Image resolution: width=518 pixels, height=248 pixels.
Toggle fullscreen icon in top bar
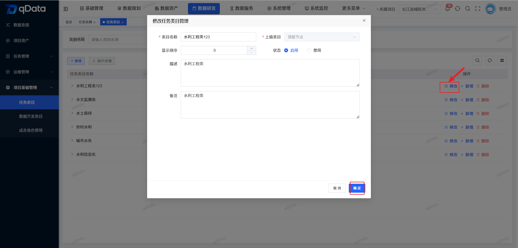[x=478, y=9]
